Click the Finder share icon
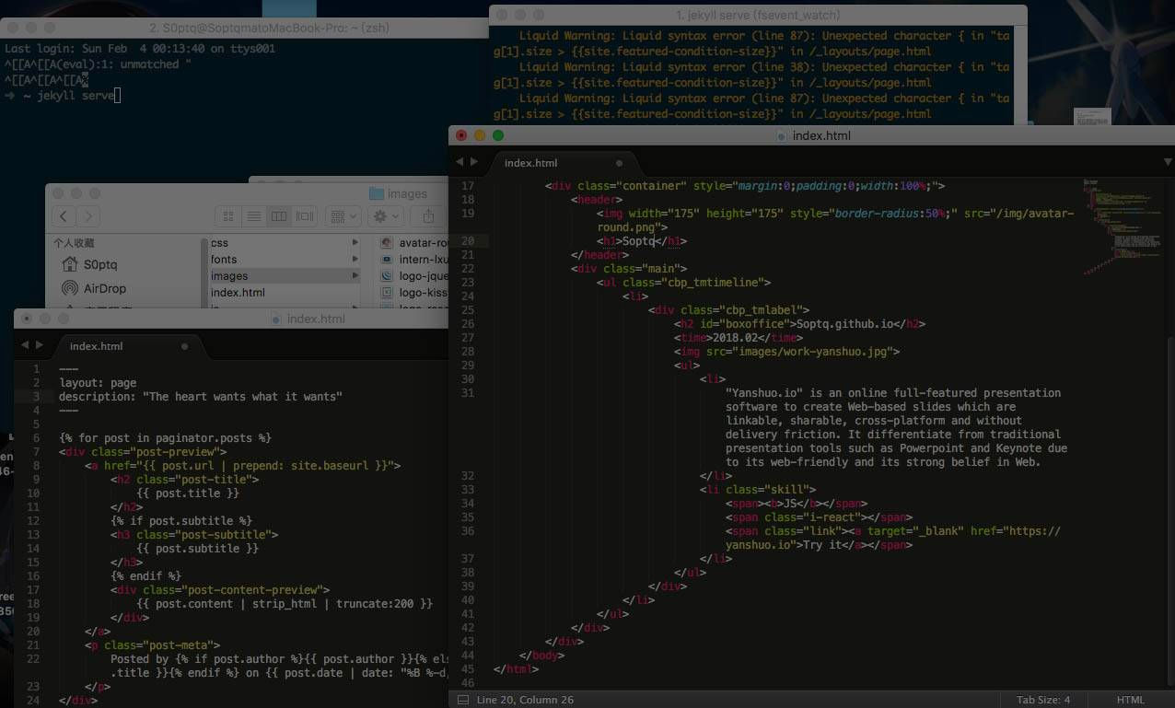The height and width of the screenshot is (708, 1175). [428, 216]
